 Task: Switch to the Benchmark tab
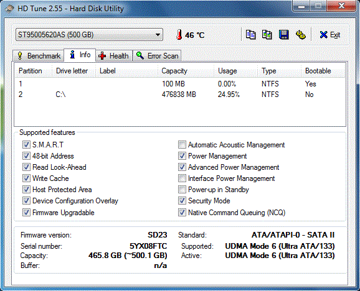[x=38, y=56]
